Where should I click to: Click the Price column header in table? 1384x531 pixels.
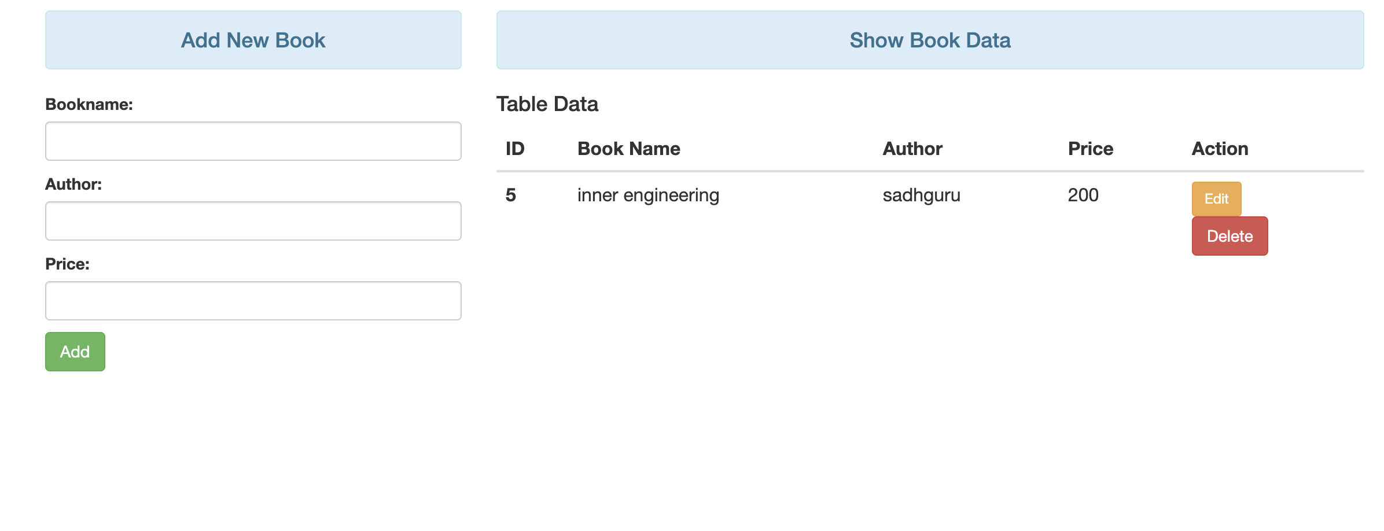[x=1091, y=149]
